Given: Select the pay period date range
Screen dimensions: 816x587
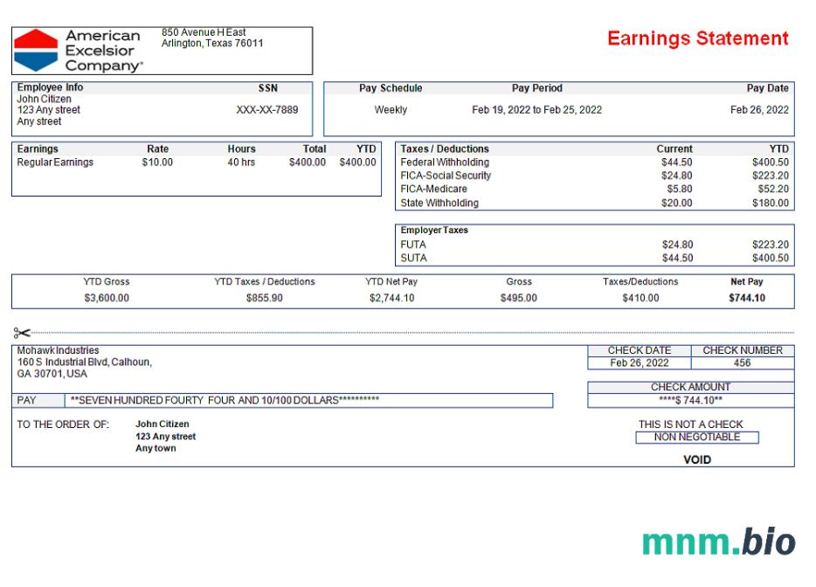Looking at the screenshot, I should point(536,110).
